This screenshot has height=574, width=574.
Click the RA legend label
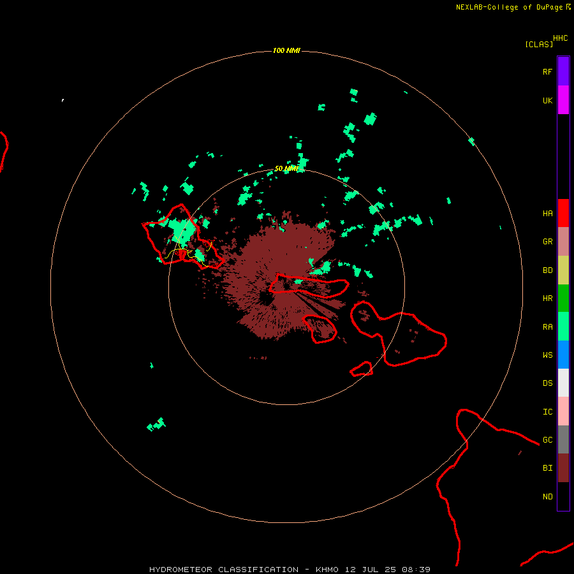(x=548, y=327)
